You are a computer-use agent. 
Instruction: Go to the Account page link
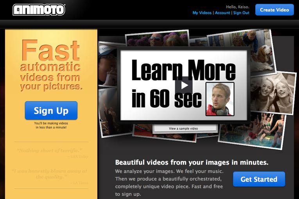point(222,13)
